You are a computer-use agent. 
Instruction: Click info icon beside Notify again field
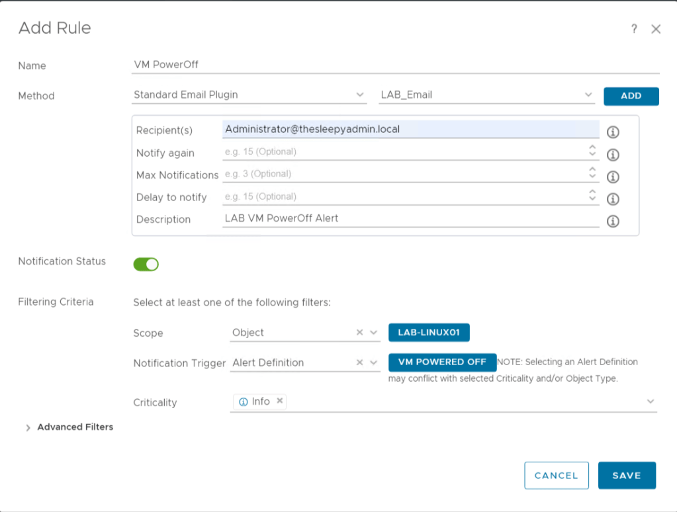click(x=613, y=155)
